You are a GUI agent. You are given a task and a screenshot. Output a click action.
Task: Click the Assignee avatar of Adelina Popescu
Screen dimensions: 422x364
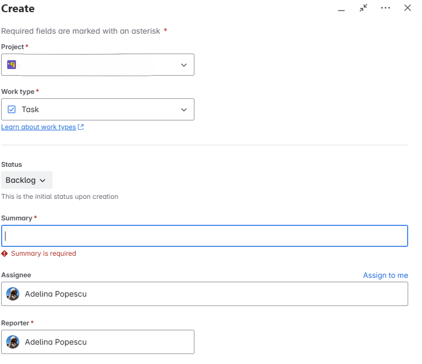point(13,294)
